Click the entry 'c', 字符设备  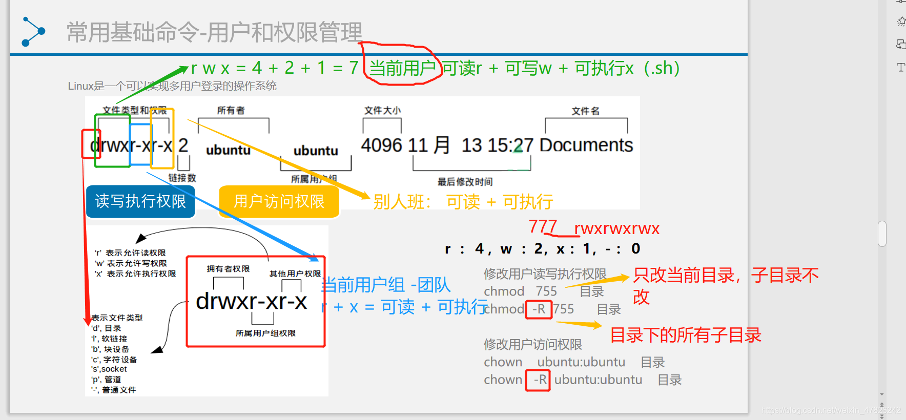pos(114,360)
